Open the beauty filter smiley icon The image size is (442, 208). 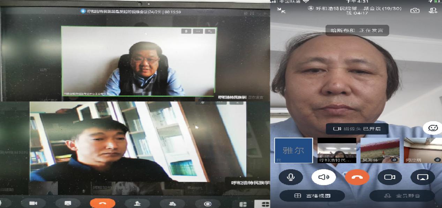point(433,128)
